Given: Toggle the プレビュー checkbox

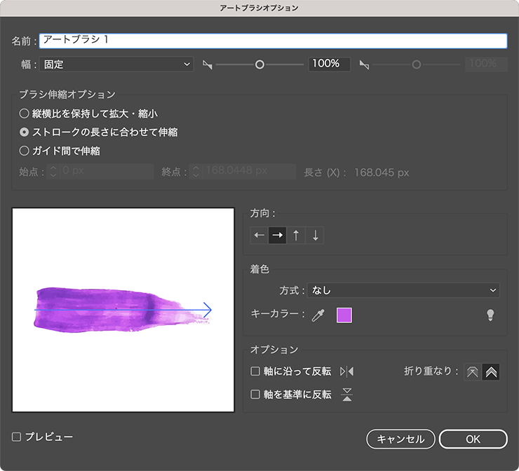Looking at the screenshot, I should (17, 437).
